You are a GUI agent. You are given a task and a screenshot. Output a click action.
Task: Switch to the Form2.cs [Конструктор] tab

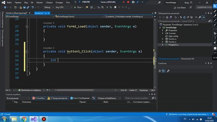tap(17, 13)
